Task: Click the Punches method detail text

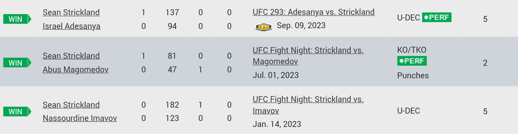Action: 413,76
